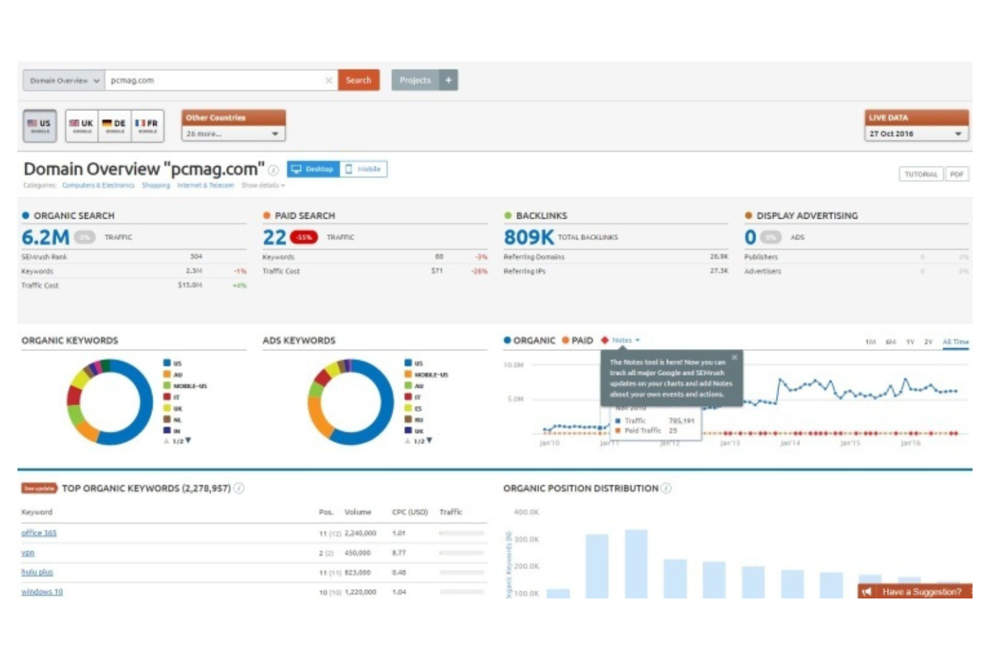Open the Shopping category link
990x660 pixels.
(x=156, y=185)
